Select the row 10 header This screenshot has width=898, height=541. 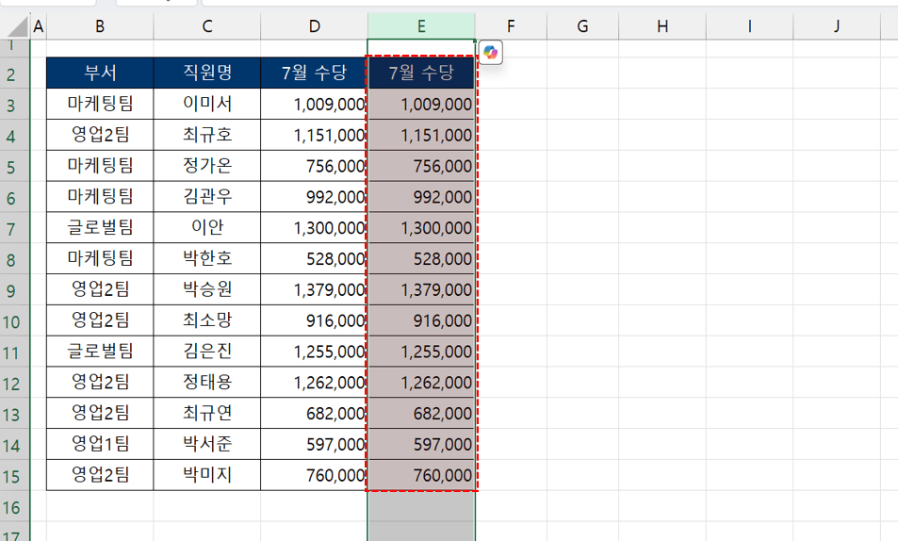point(12,321)
